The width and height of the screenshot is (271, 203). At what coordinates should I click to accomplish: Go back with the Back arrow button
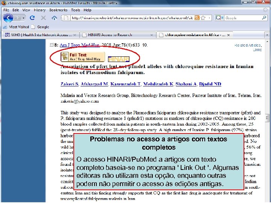click(x=8, y=18)
